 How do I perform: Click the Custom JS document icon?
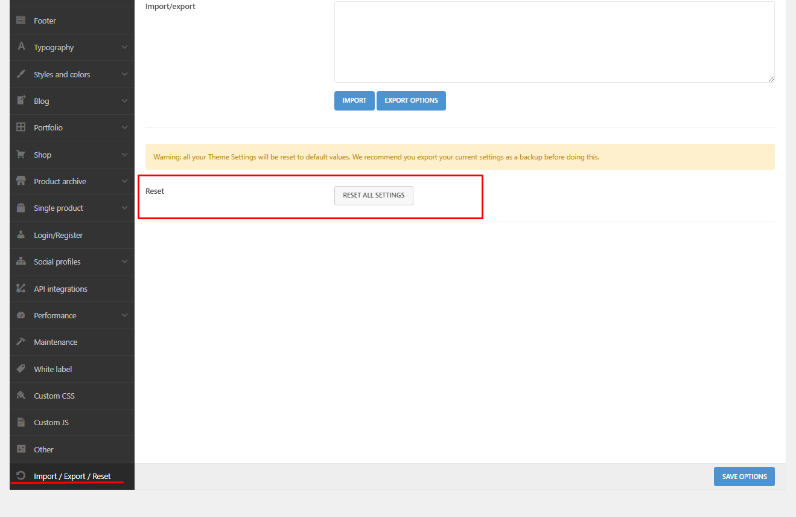21,422
